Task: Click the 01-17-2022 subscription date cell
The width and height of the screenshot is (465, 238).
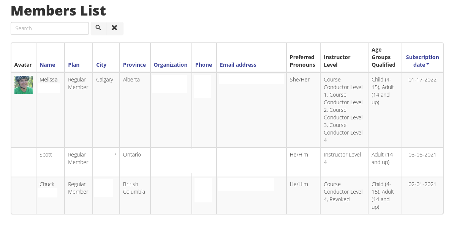Action: coord(422,110)
